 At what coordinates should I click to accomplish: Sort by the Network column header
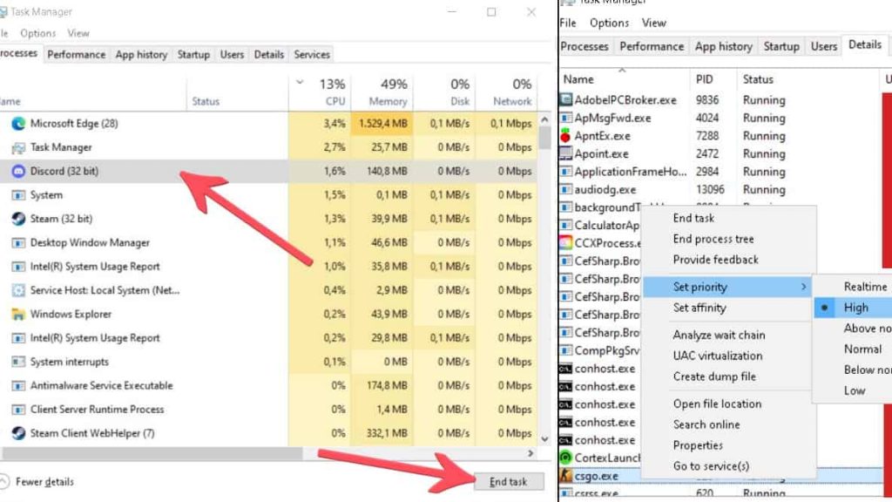click(x=506, y=92)
